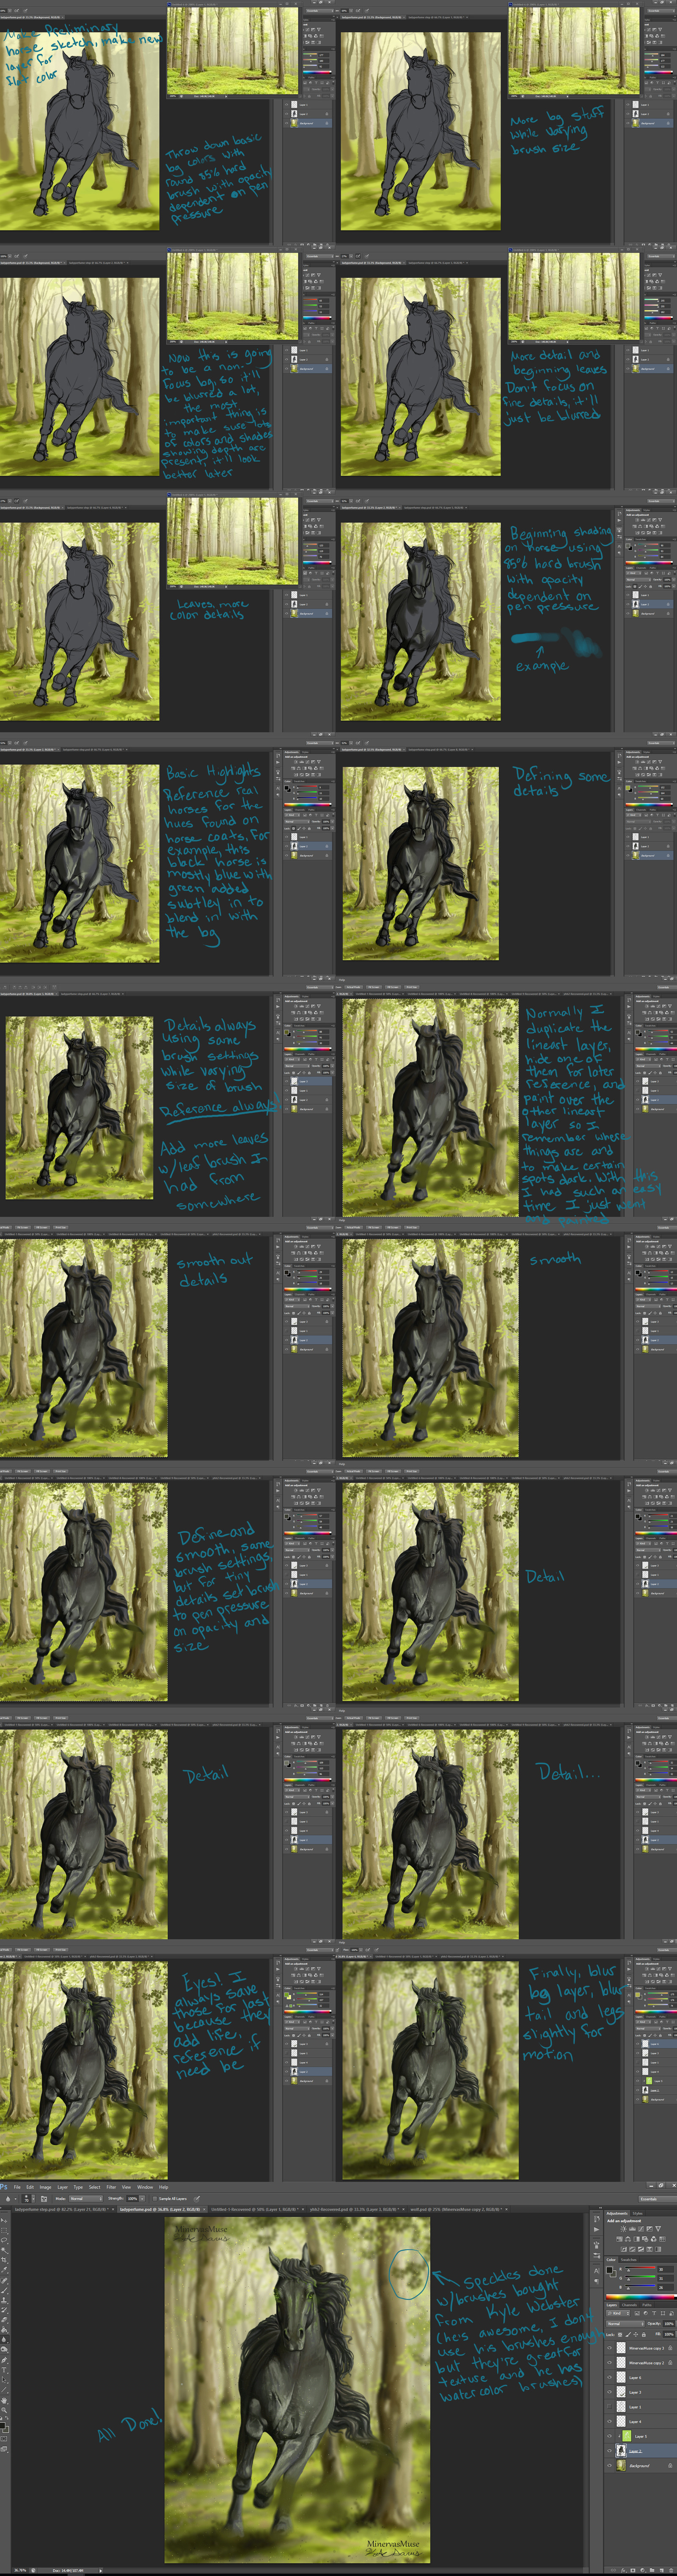
Task: Hide Layer 6 in the final screenshot
Action: 609,2377
